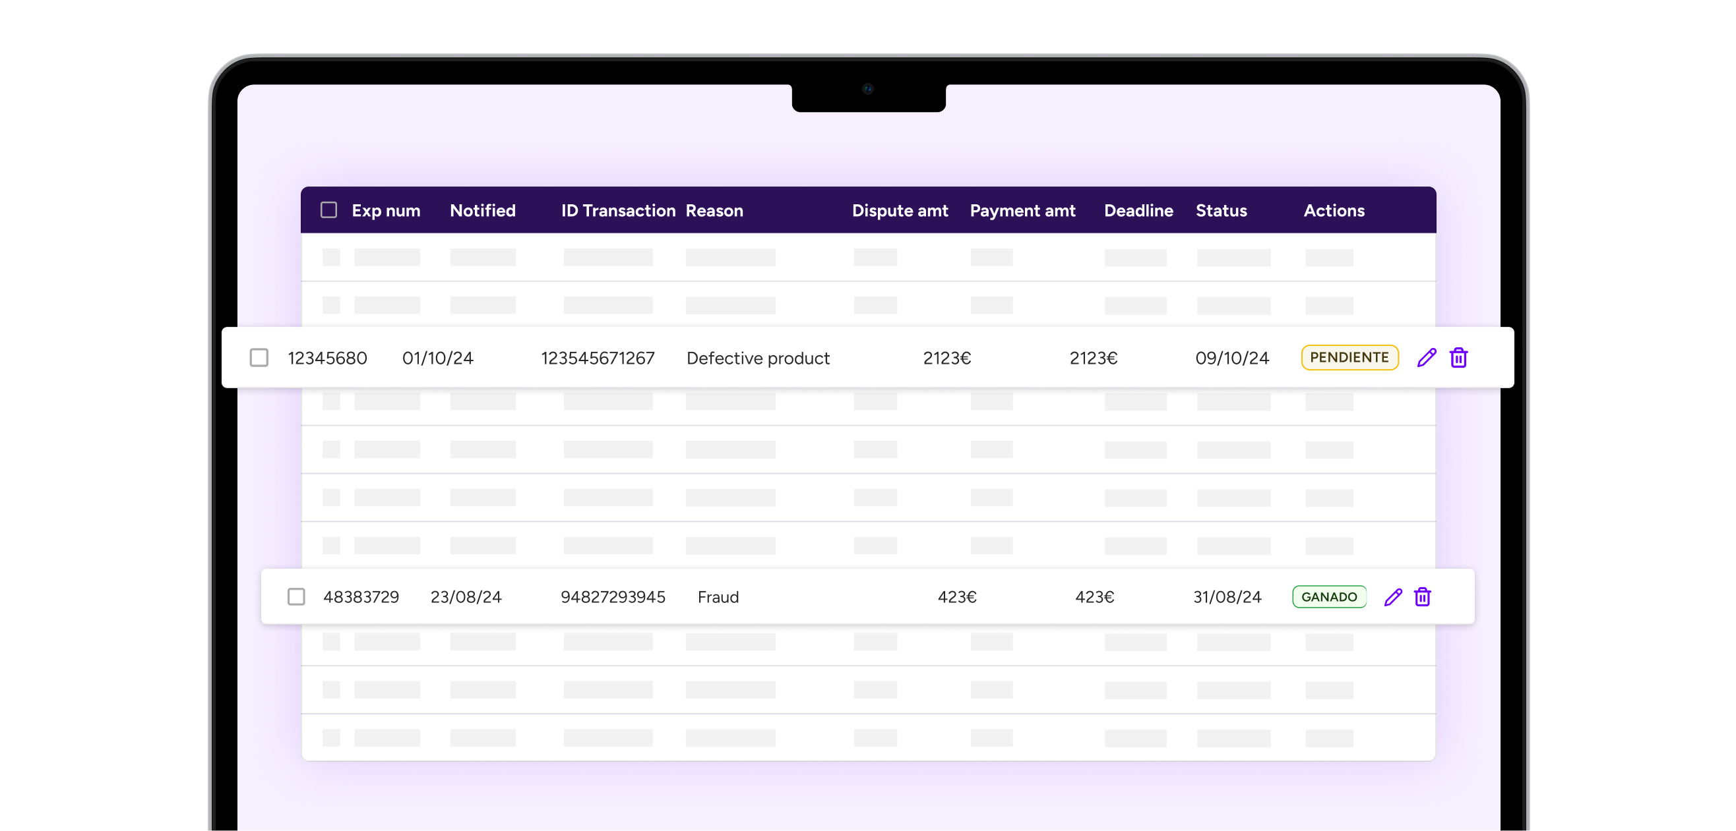Select notified date 01/10/24
The width and height of the screenshot is (1736, 831).
click(x=438, y=358)
